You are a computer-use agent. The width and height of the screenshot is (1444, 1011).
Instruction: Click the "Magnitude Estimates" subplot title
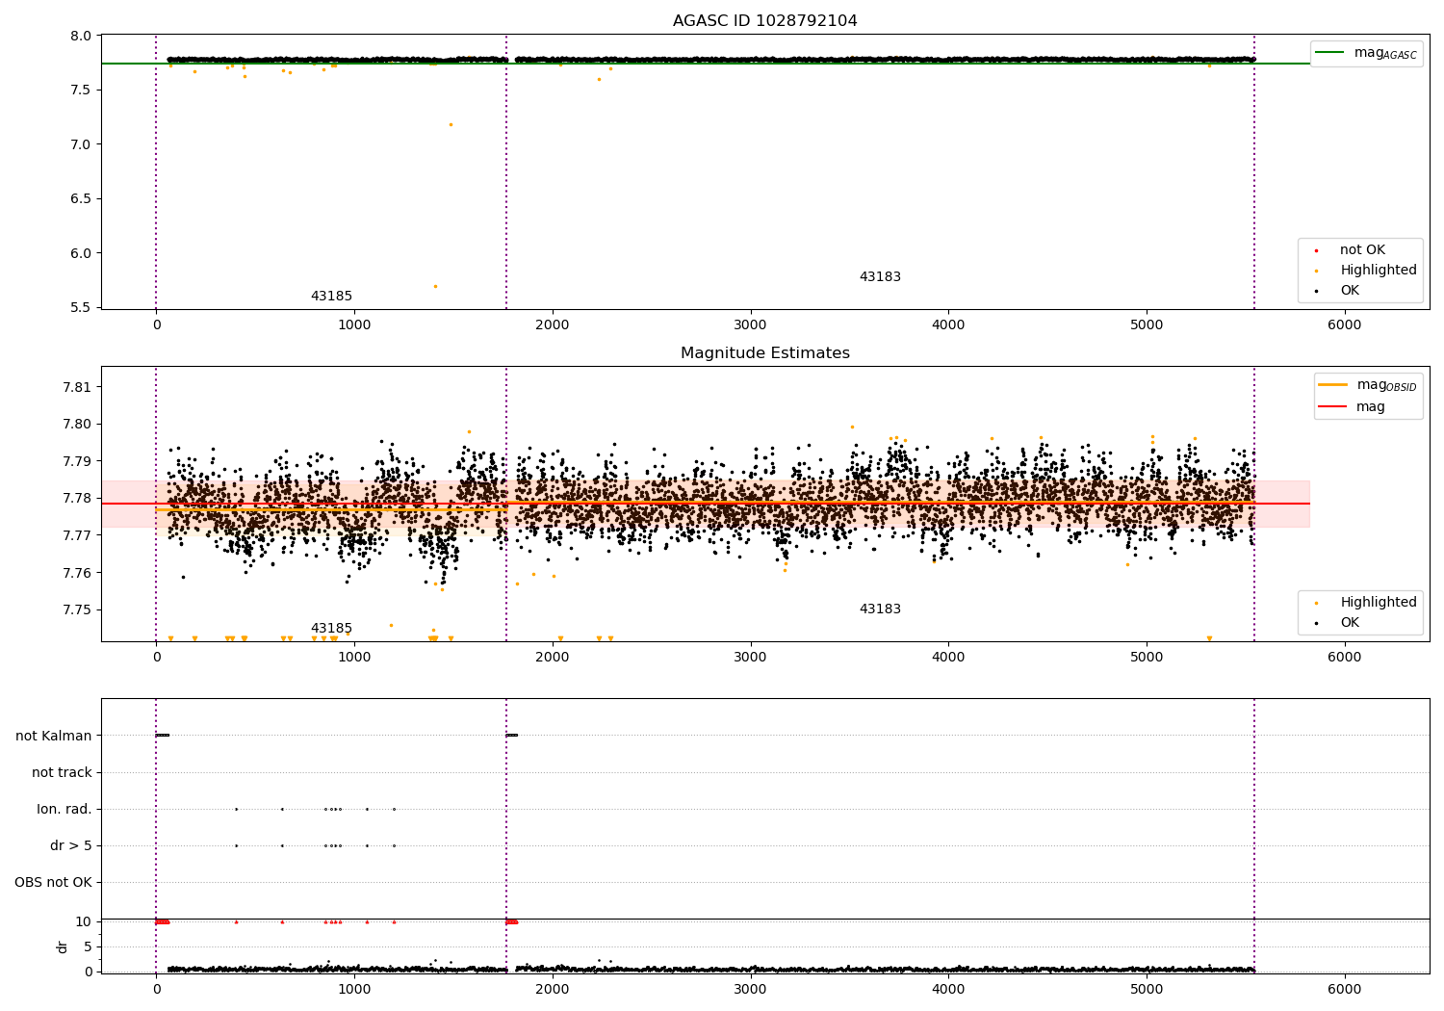pos(764,353)
